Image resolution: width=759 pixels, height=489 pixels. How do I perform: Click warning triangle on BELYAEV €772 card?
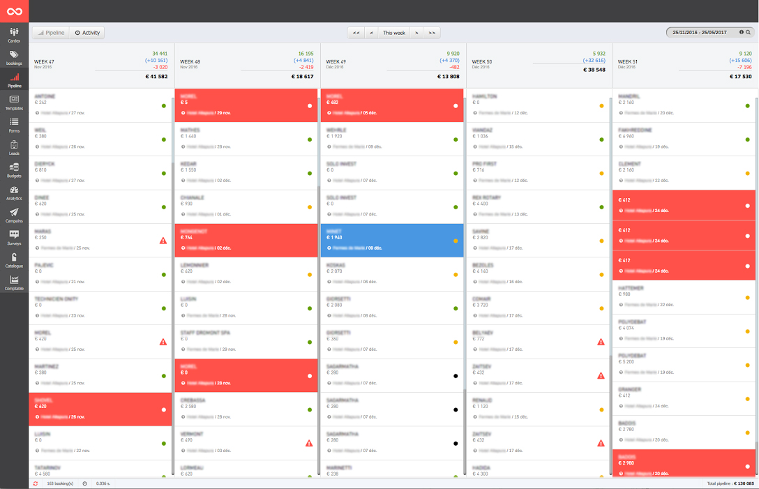(x=601, y=342)
